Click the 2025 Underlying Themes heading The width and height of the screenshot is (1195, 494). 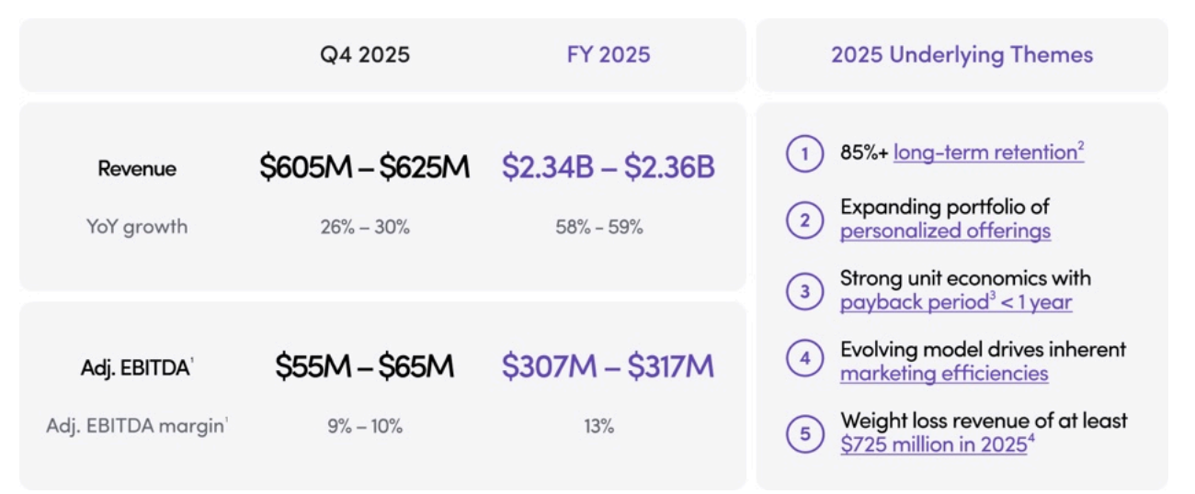click(962, 55)
